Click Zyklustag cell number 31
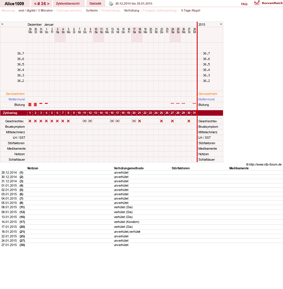283x289 pixels. pos(194,113)
